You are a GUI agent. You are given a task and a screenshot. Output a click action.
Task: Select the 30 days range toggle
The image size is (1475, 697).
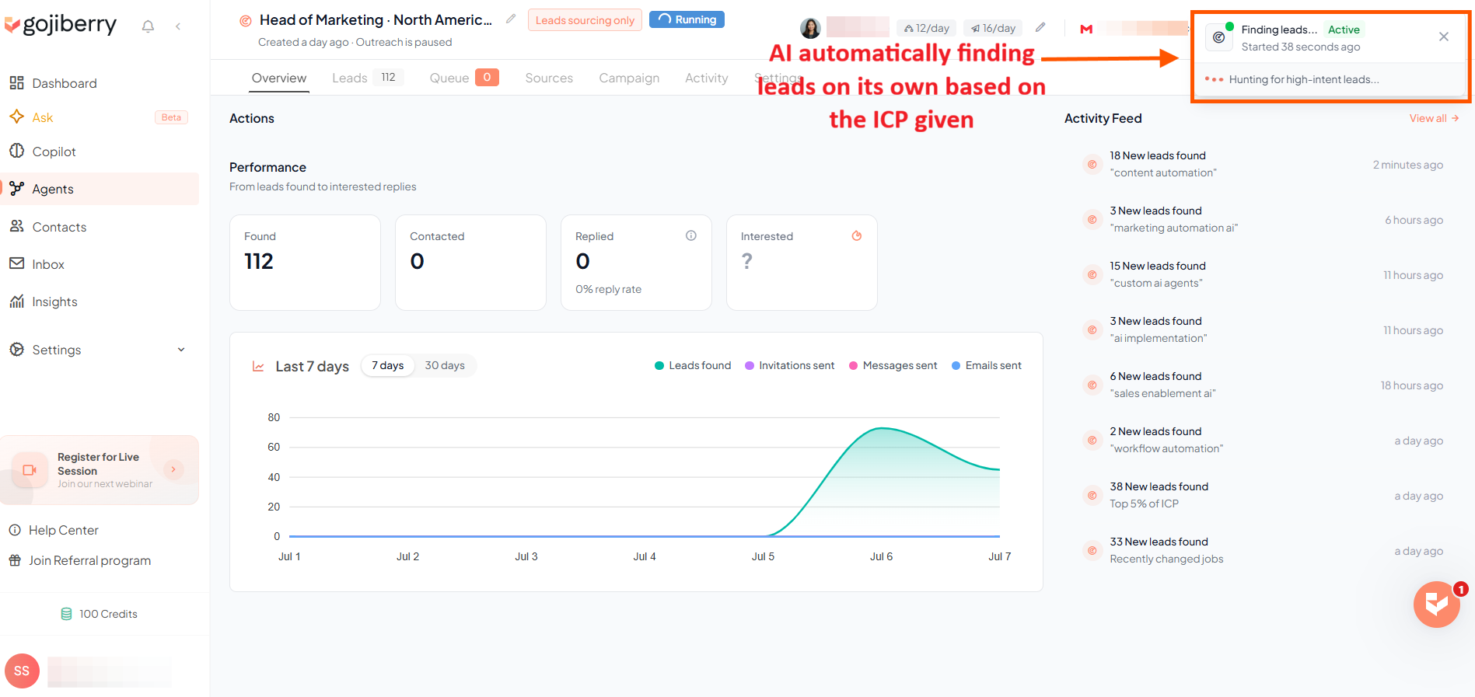tap(445, 365)
